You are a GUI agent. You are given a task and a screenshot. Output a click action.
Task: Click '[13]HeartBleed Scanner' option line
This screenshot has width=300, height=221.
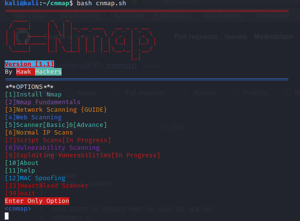click(47, 186)
